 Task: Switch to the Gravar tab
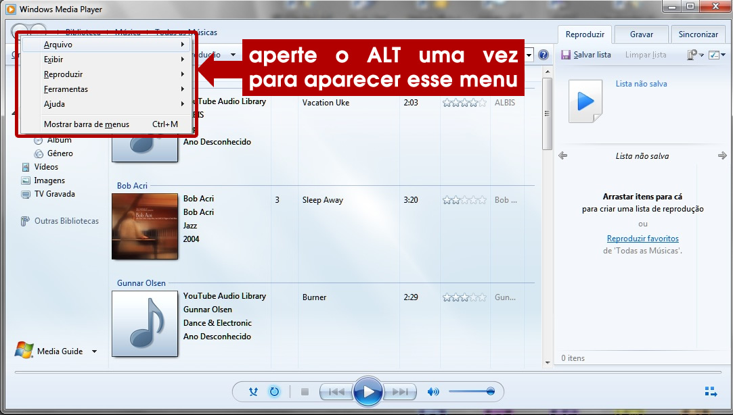(x=640, y=34)
